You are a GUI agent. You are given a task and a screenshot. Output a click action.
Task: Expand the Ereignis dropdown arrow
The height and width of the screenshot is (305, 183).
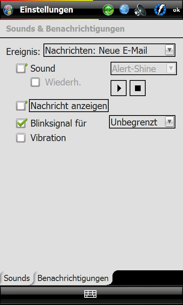(x=169, y=50)
